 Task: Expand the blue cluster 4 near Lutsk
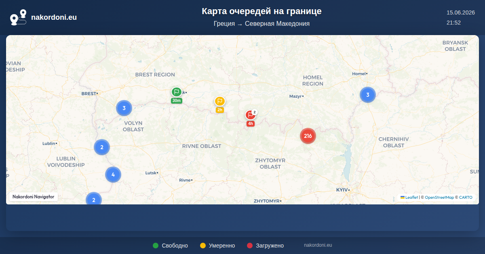(113, 175)
